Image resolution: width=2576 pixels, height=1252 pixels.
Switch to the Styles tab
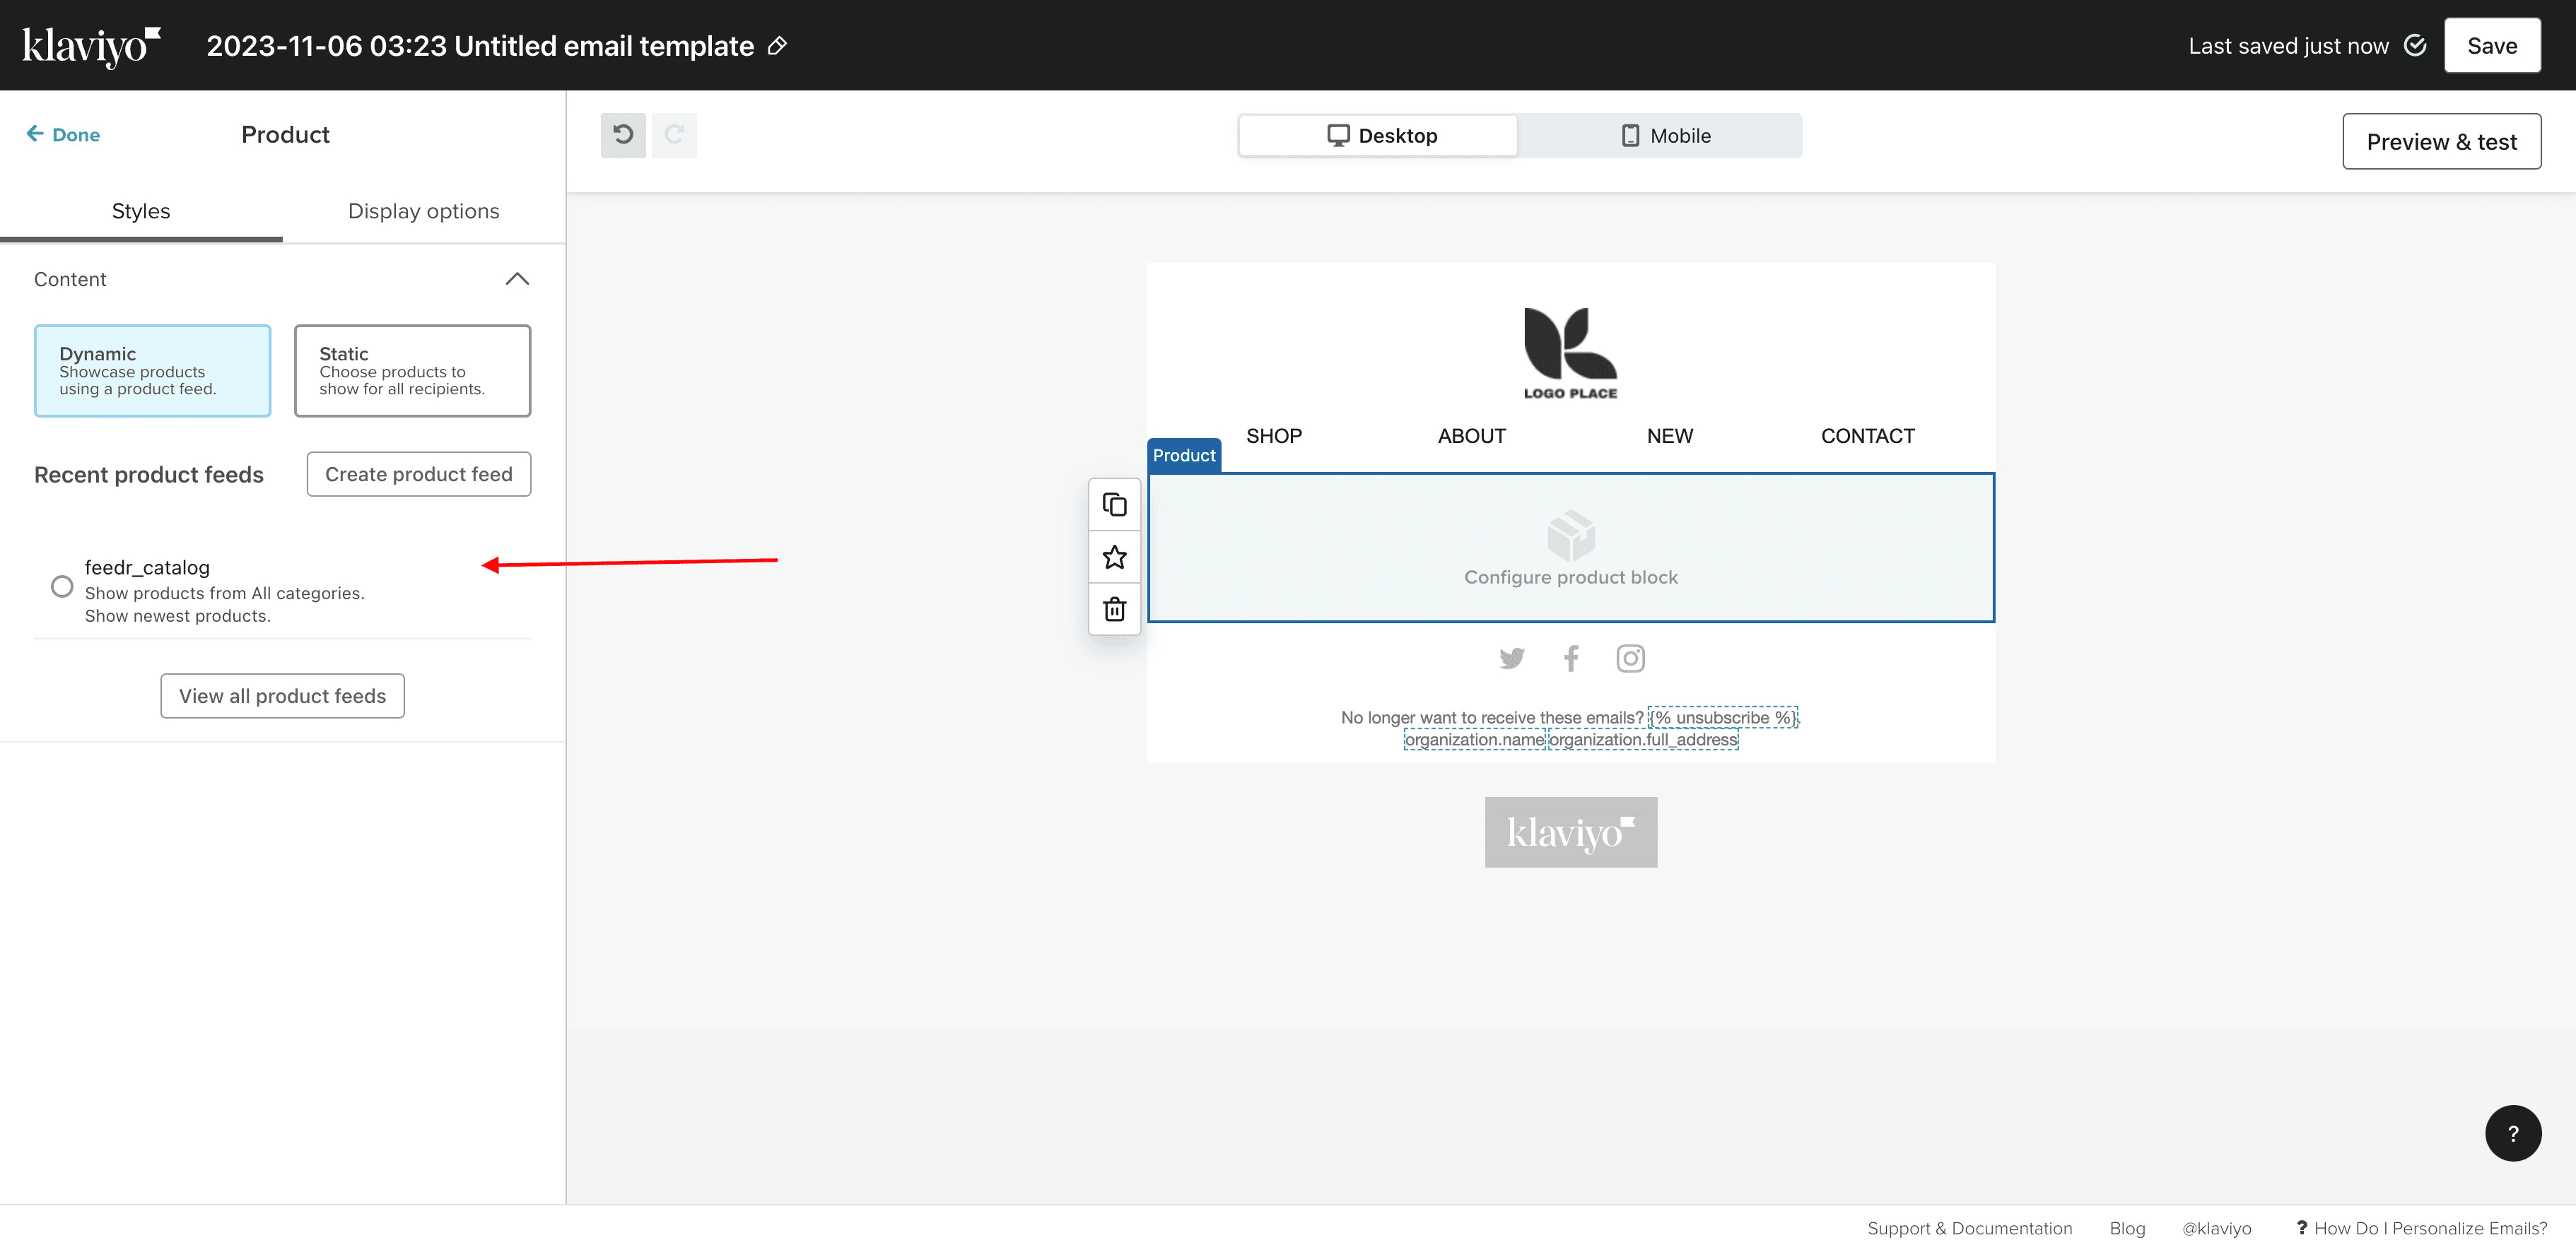pyautogui.click(x=140, y=211)
